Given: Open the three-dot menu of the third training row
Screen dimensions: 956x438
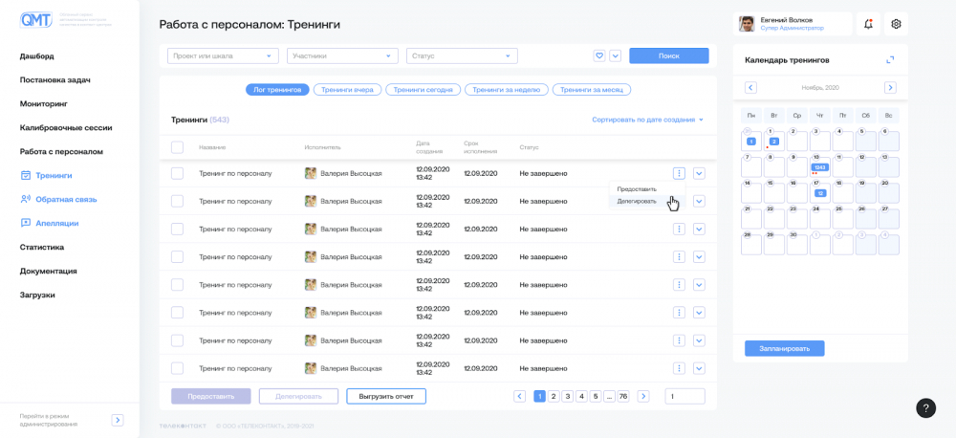Looking at the screenshot, I should tap(679, 229).
